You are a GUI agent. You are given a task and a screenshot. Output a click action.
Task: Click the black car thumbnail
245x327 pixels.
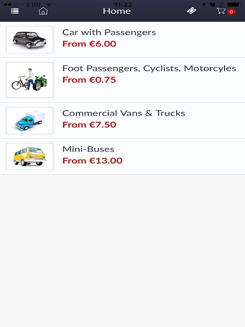(29, 40)
